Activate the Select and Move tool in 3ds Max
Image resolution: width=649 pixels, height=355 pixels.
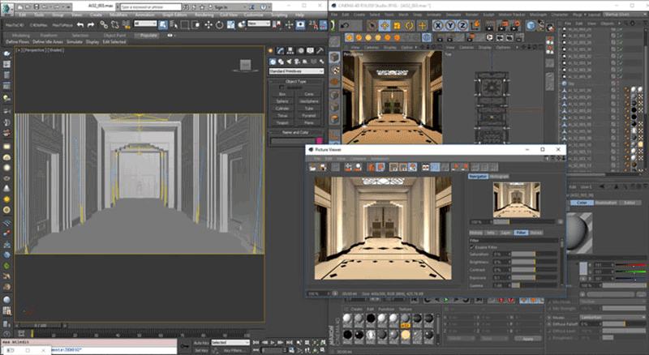click(208, 25)
